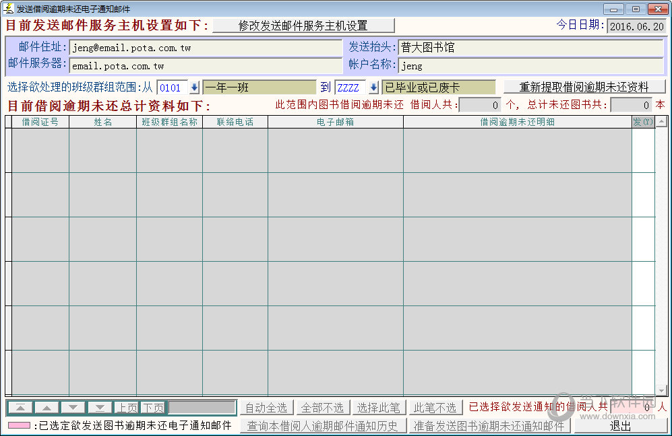672x436 pixels.
Task: Click 上页 previous page button
Action: pos(127,408)
